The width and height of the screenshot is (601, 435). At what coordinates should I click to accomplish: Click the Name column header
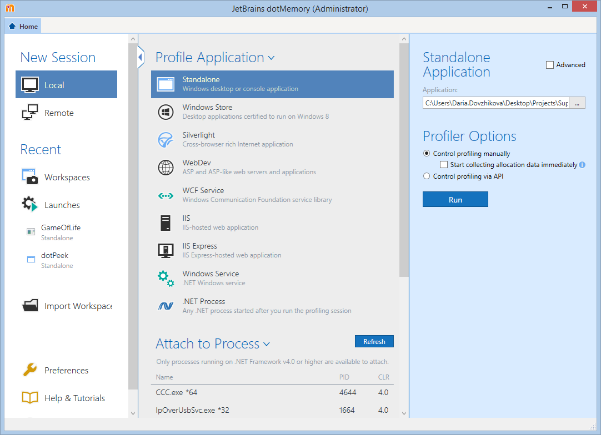click(164, 377)
